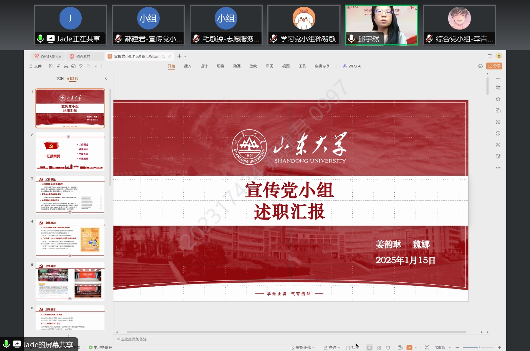Open the 文件 file menu
The width and height of the screenshot is (530, 351).
pyautogui.click(x=35, y=66)
